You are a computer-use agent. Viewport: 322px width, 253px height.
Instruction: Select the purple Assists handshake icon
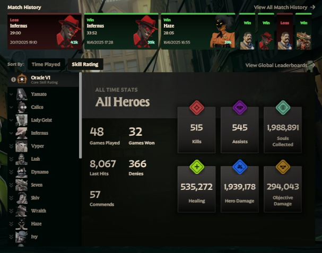click(x=240, y=107)
